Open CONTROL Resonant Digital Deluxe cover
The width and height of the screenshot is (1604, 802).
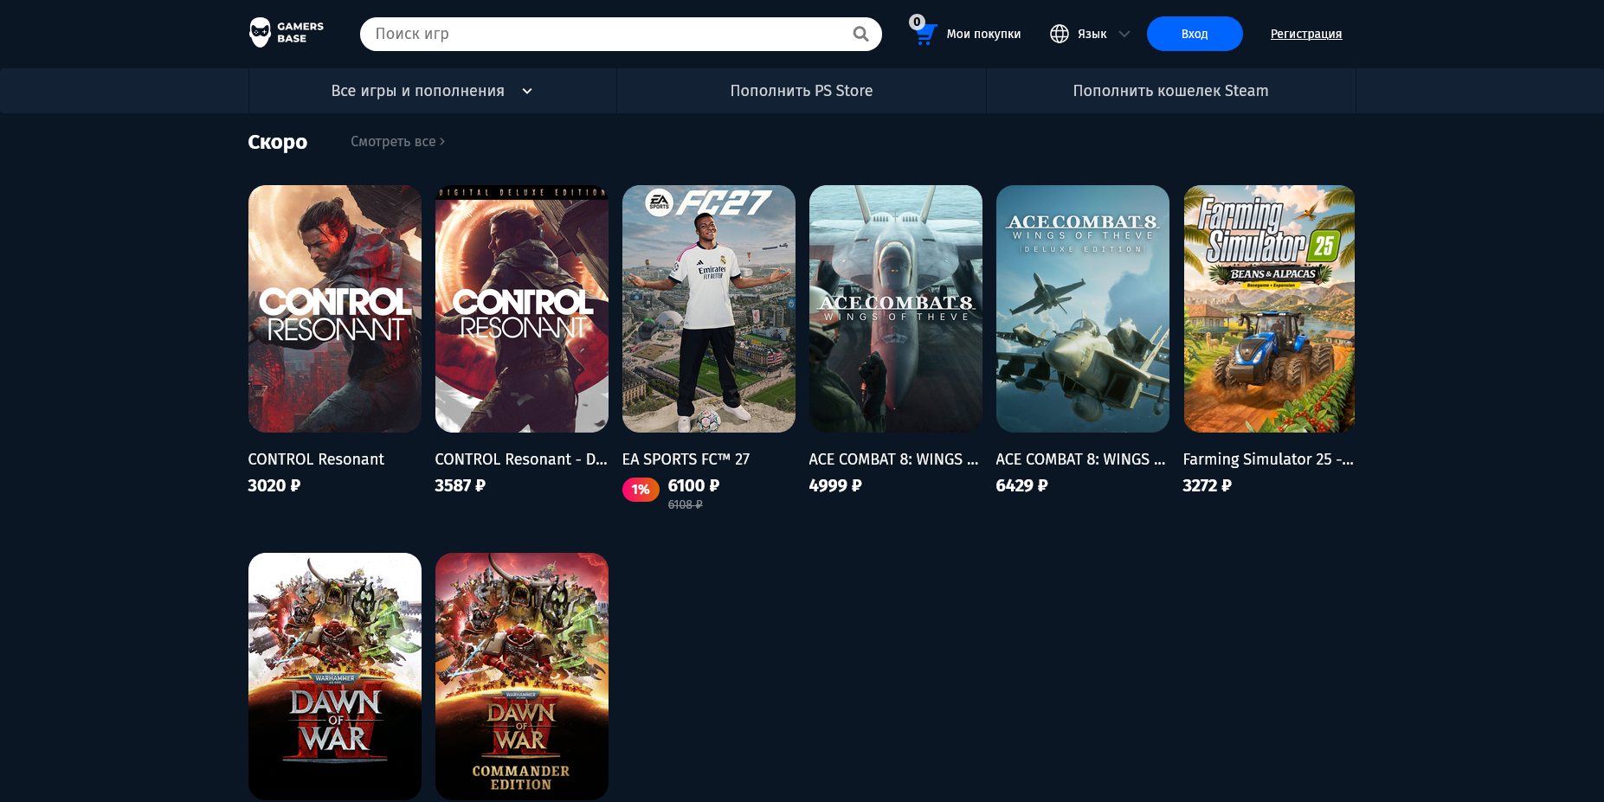pos(522,309)
